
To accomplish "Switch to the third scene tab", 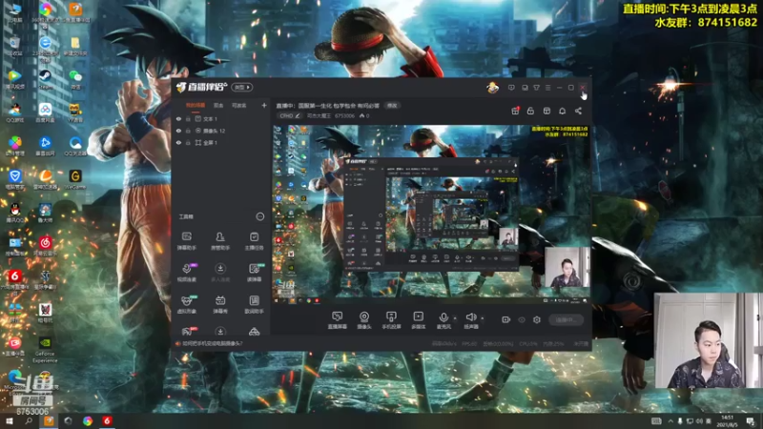I will pos(238,105).
